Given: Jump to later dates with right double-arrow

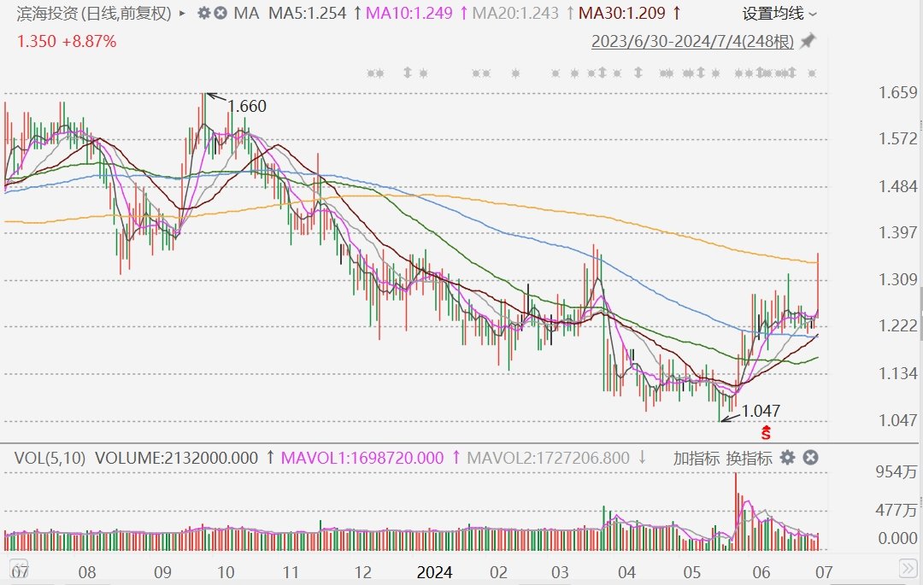Looking at the screenshot, I should [x=908, y=567].
